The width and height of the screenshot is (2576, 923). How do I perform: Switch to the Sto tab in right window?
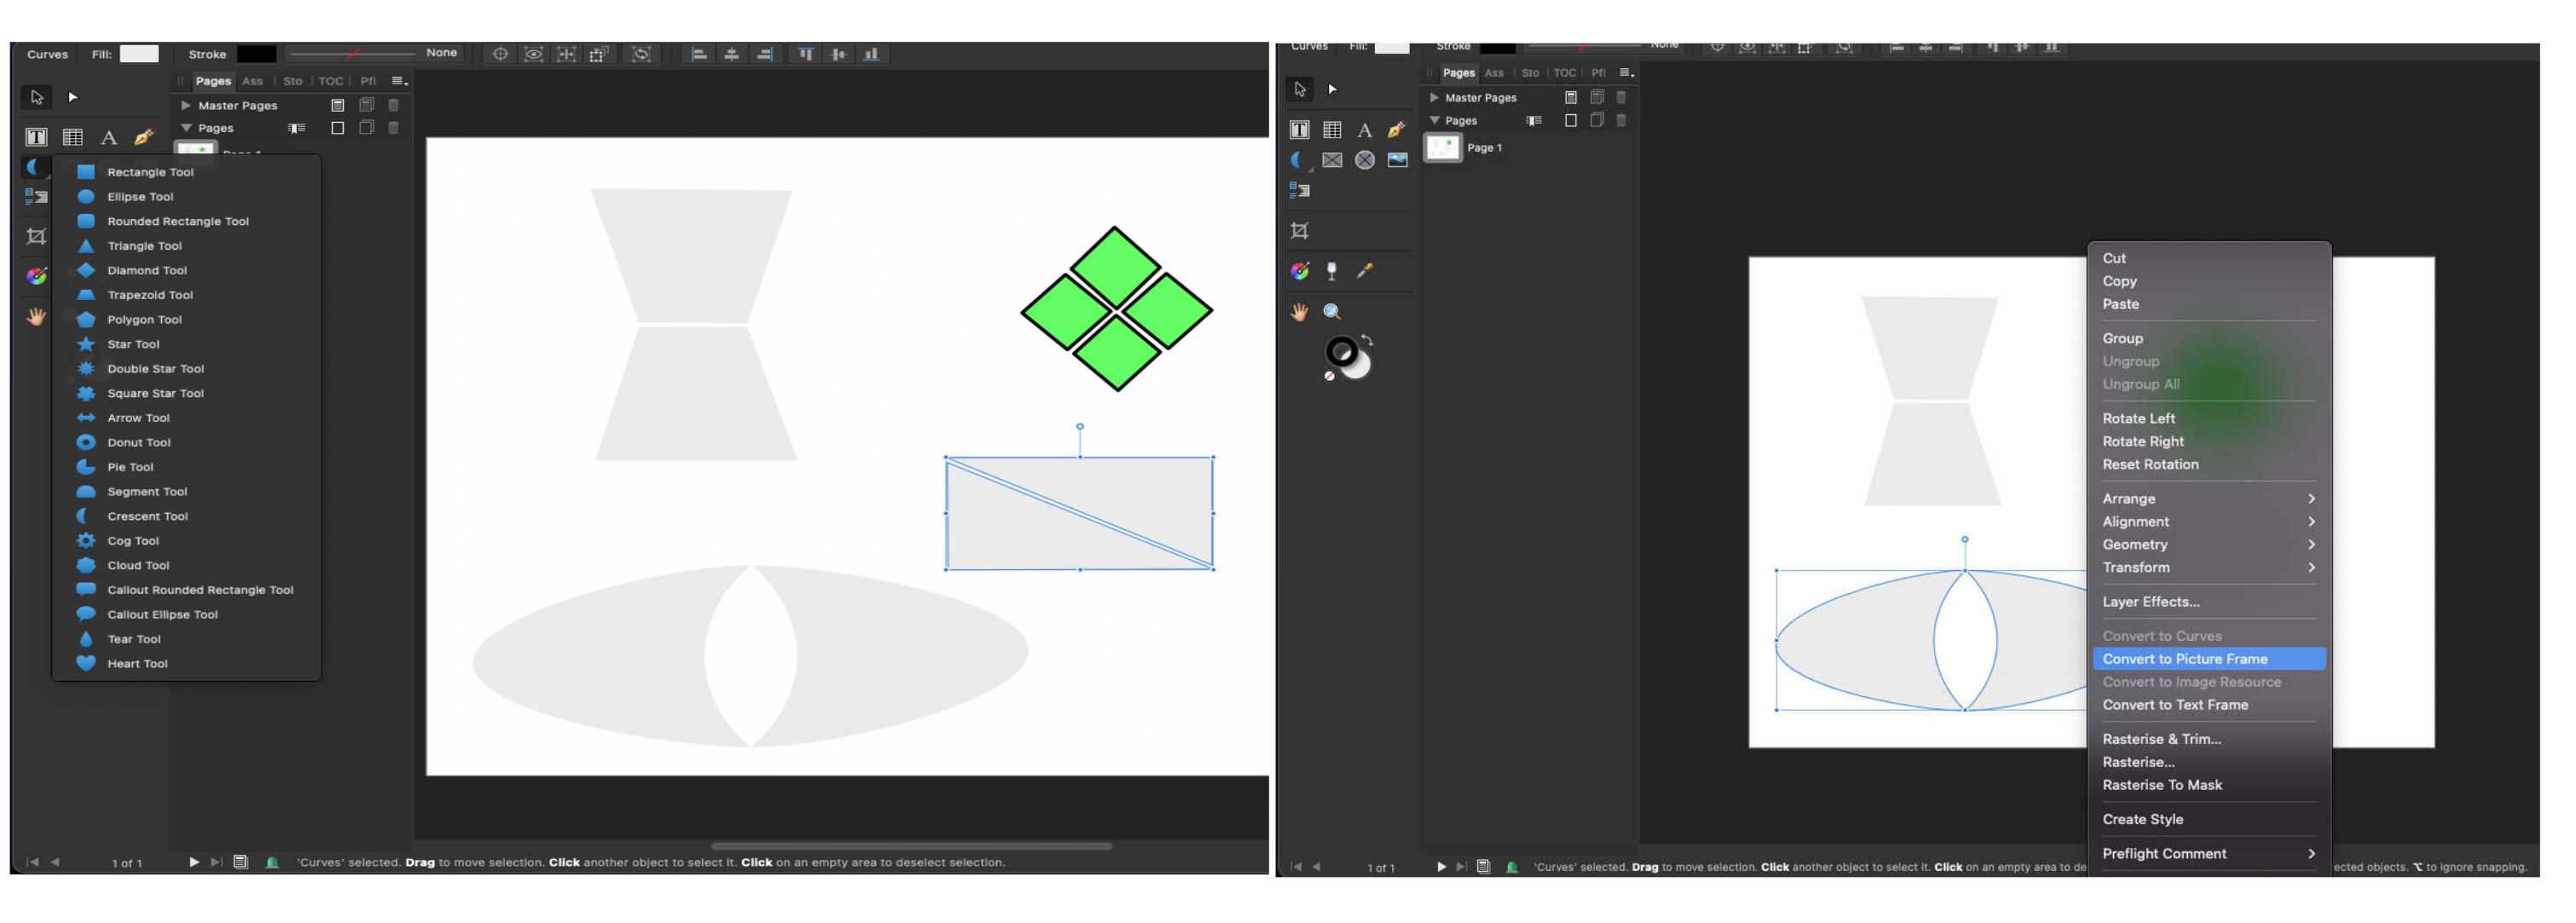[x=1529, y=73]
